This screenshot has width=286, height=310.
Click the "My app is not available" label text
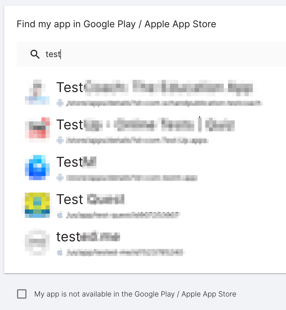coord(135,294)
